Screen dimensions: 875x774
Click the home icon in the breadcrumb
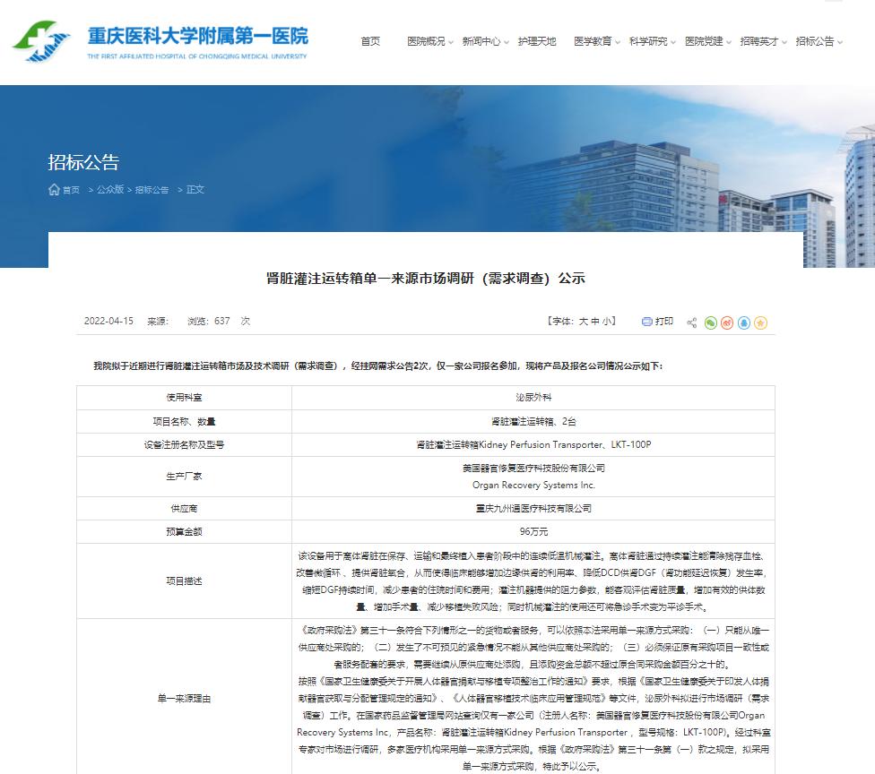coord(54,190)
